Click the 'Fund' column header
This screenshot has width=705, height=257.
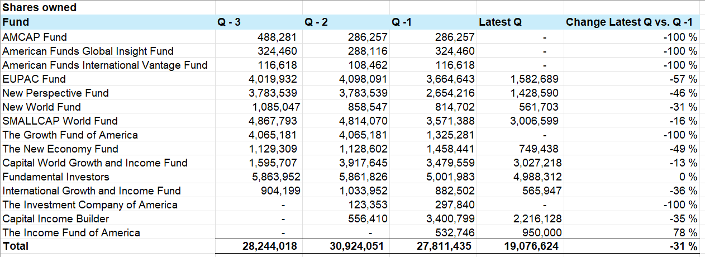pyautogui.click(x=108, y=22)
